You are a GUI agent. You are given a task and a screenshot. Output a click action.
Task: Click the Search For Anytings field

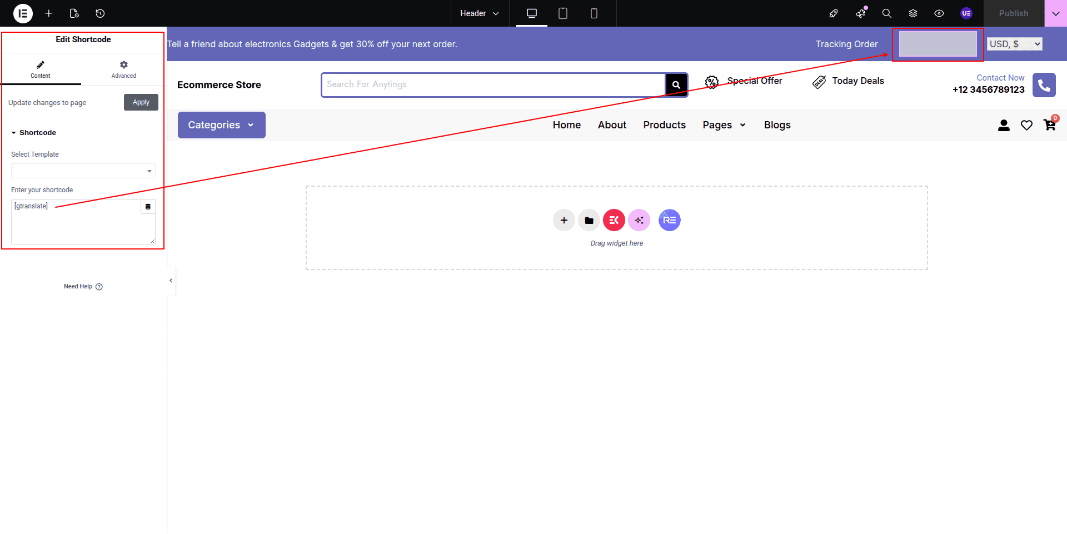(493, 84)
